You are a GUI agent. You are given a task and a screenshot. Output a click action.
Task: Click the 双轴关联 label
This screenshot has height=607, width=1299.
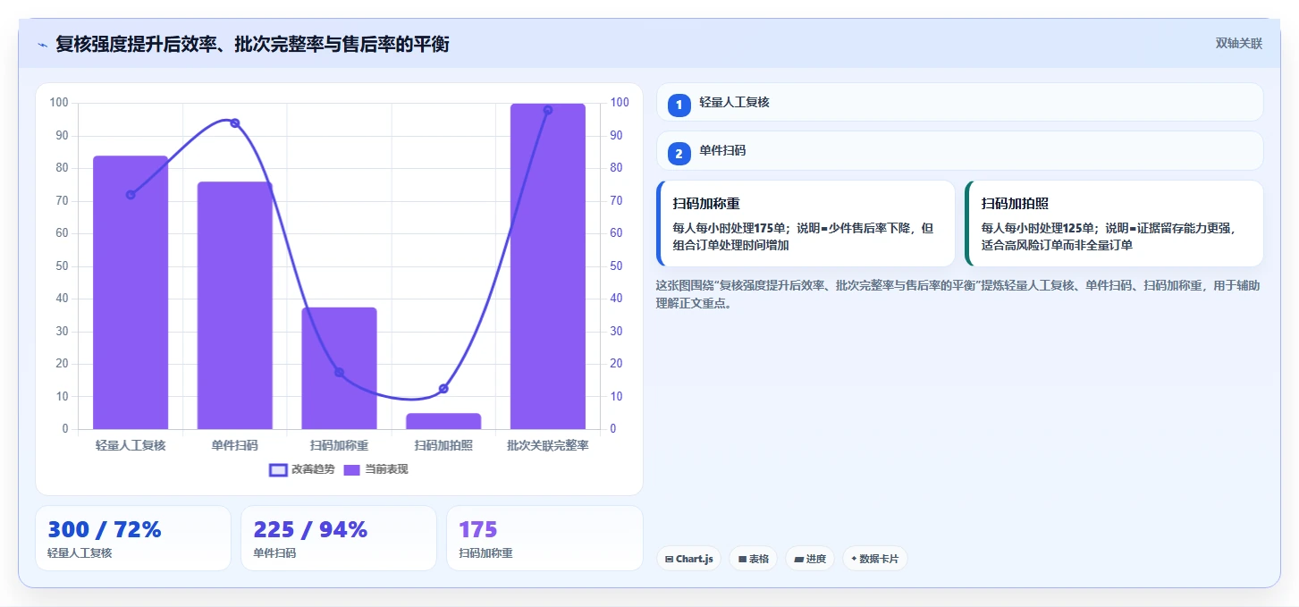click(x=1238, y=44)
